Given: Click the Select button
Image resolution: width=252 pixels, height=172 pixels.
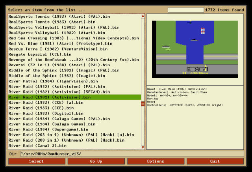Looking at the screenshot, I should click(37, 161).
